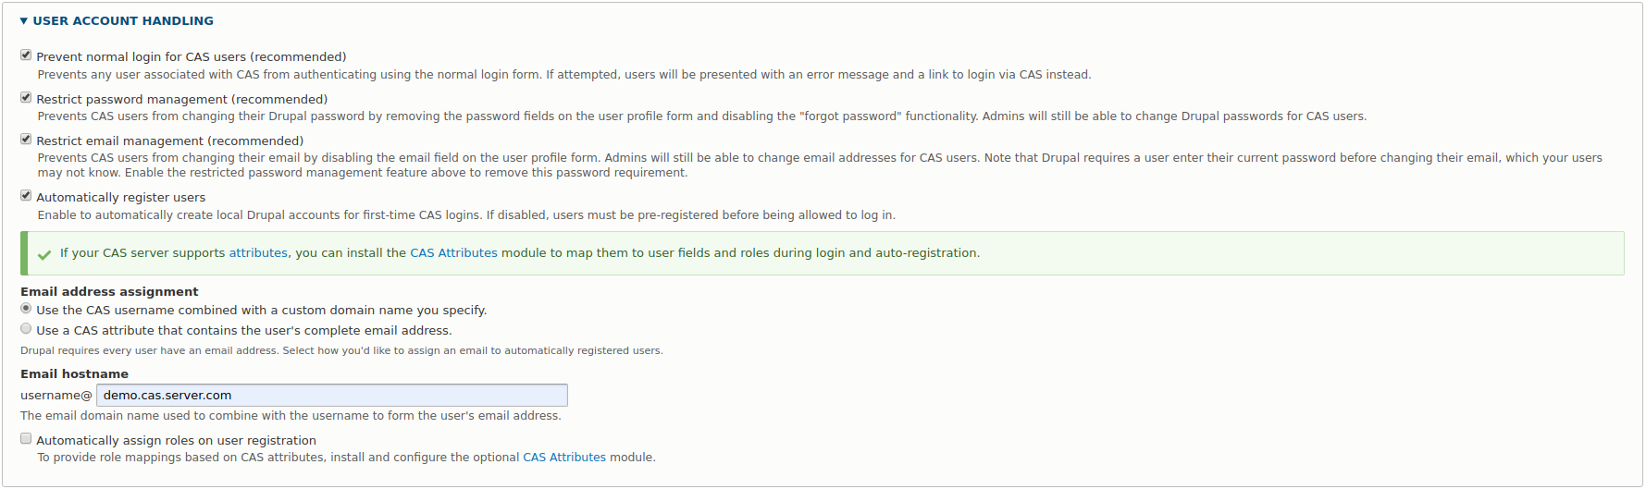Disable the Automatically register users checkbox
The width and height of the screenshot is (1646, 489).
pyautogui.click(x=26, y=195)
